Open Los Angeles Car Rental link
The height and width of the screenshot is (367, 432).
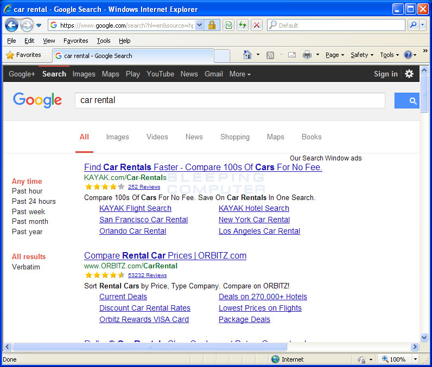tap(259, 231)
